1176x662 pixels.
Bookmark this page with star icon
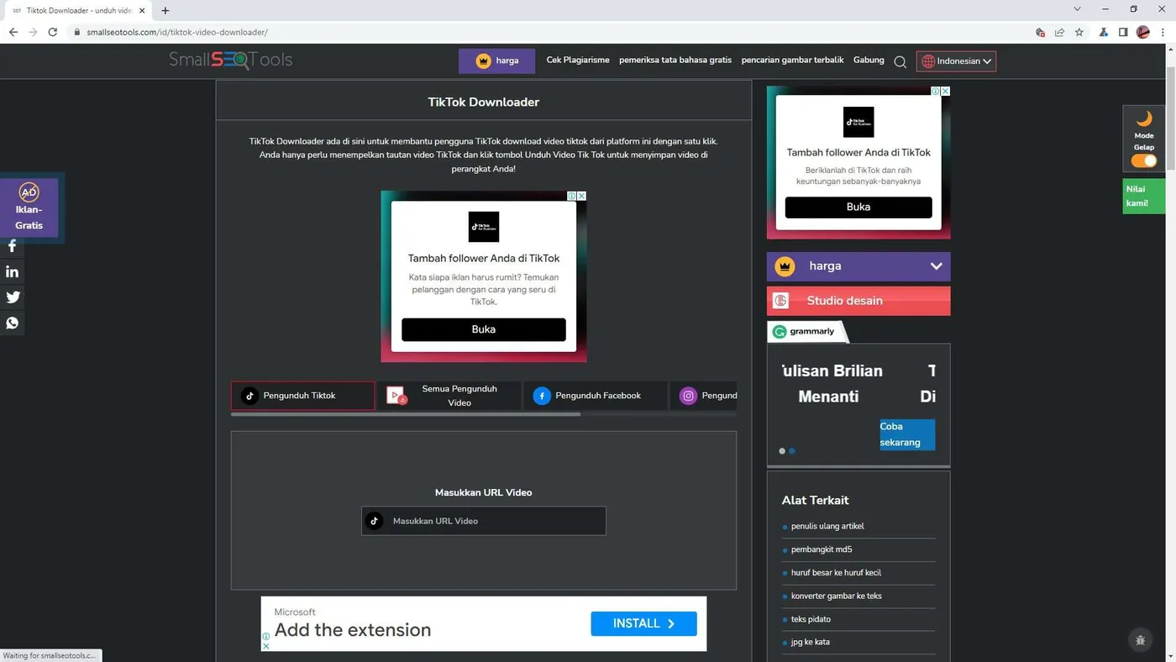(1079, 32)
